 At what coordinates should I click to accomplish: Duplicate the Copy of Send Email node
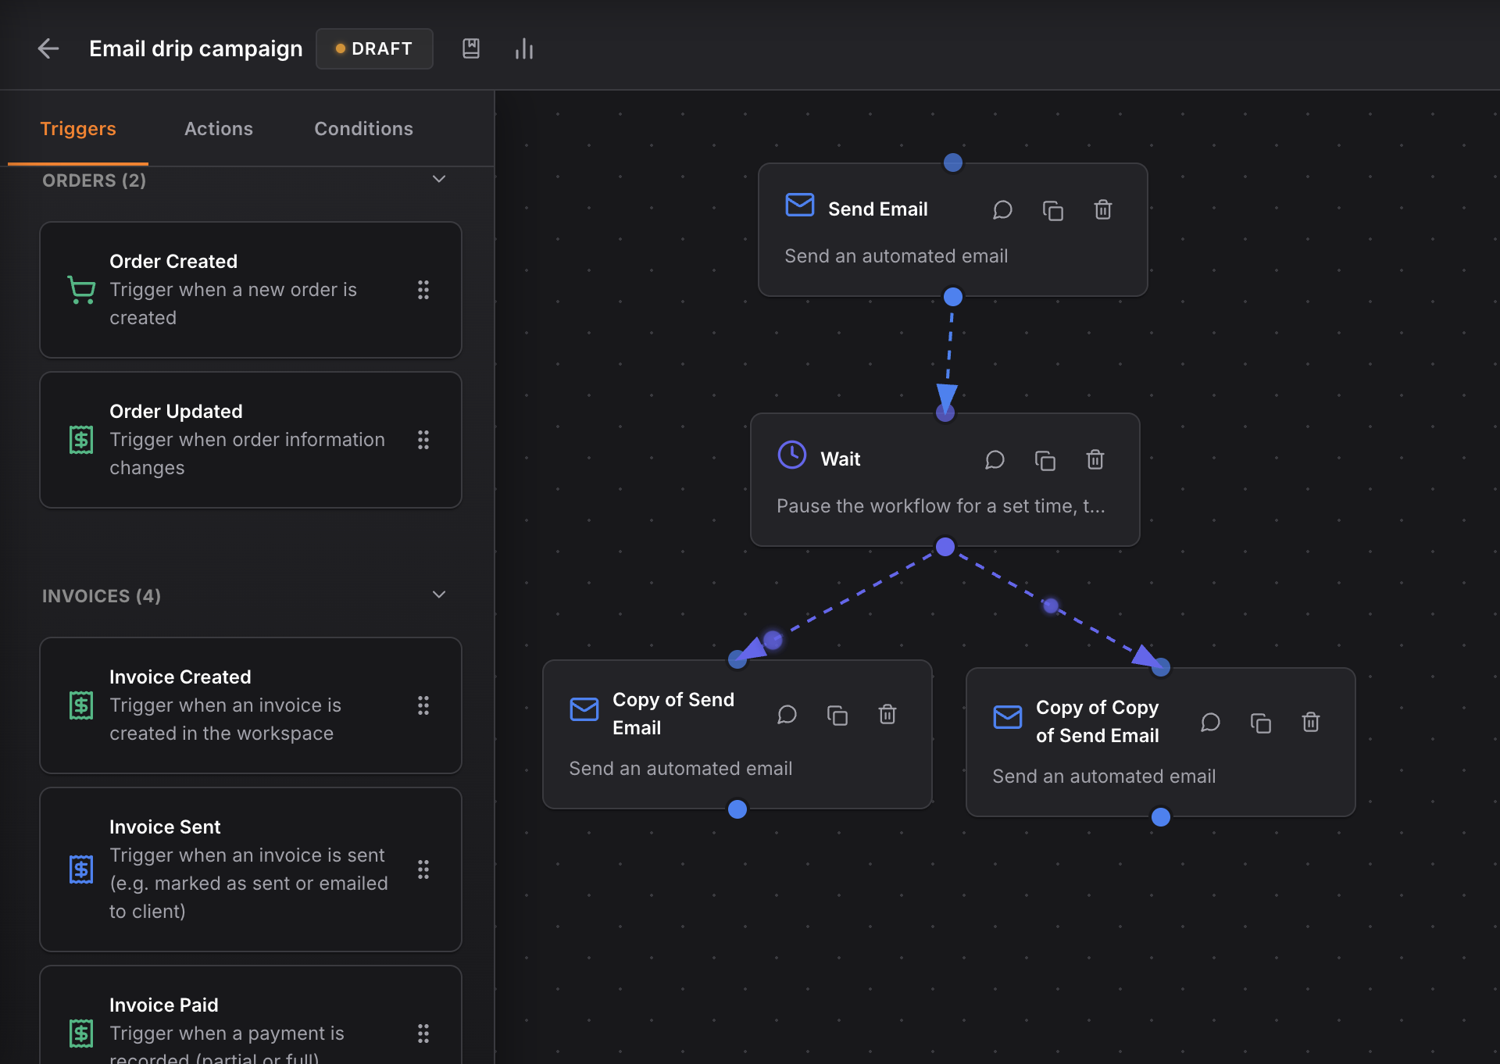(x=837, y=714)
